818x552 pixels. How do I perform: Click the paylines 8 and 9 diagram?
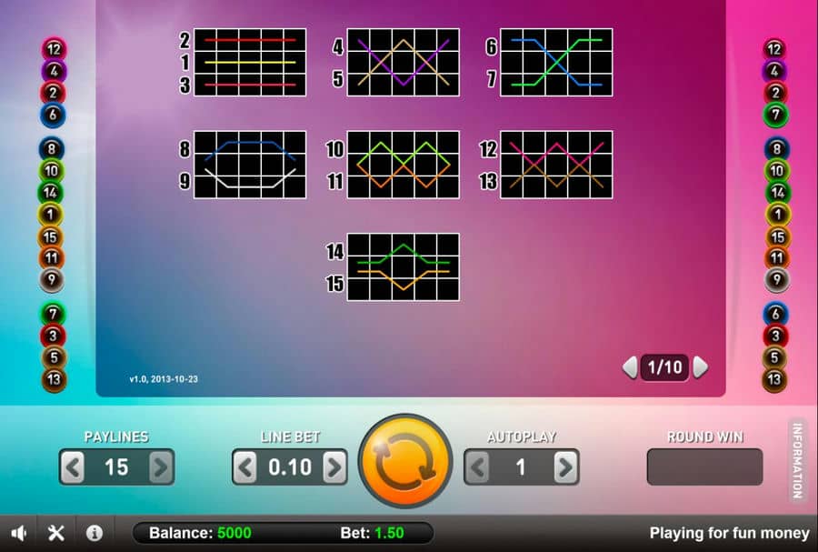250,165
